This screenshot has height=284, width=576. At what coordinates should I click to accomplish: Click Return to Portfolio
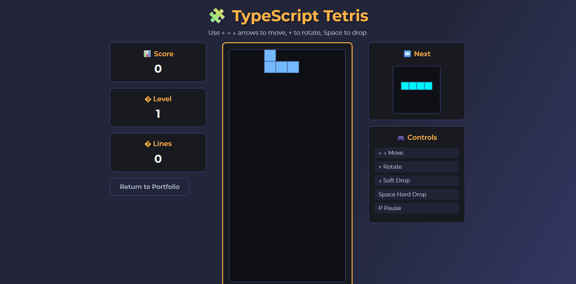point(150,186)
